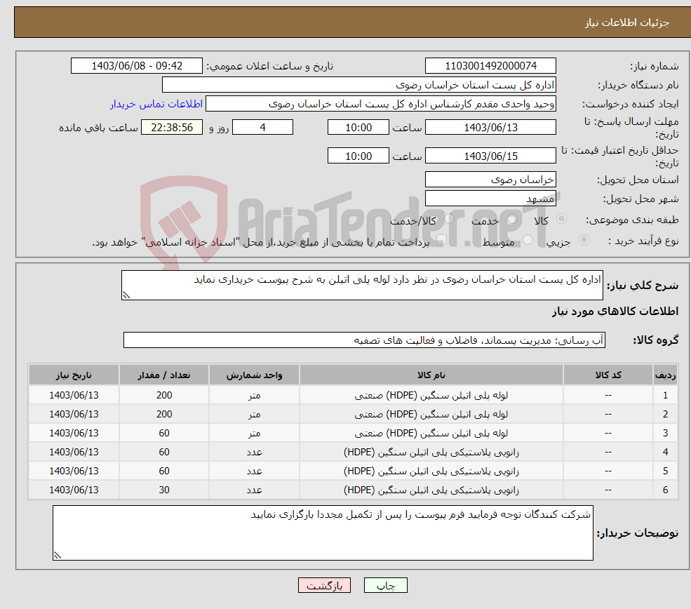Click the resize handle of buyer notes area
691x609 pixels.
tap(58, 556)
